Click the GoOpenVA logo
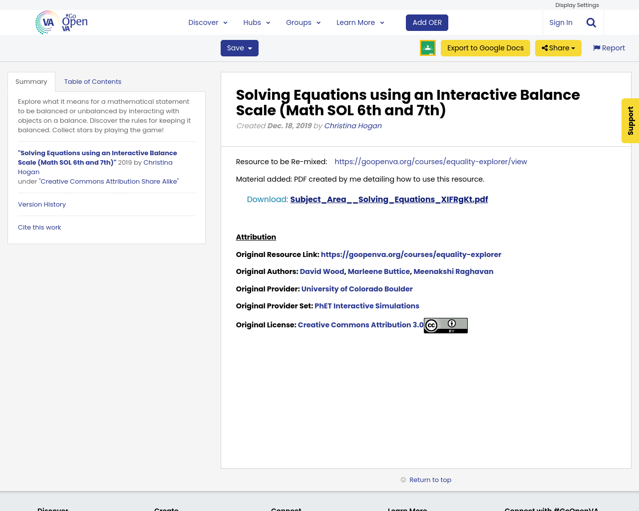This screenshot has height=511, width=639. click(61, 22)
